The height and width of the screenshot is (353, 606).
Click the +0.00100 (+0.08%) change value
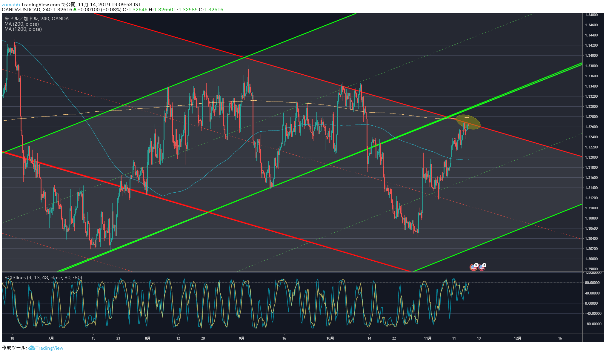click(99, 10)
